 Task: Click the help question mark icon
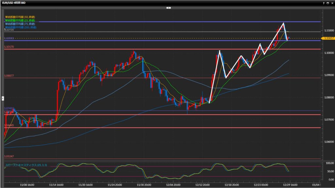coord(324,3)
